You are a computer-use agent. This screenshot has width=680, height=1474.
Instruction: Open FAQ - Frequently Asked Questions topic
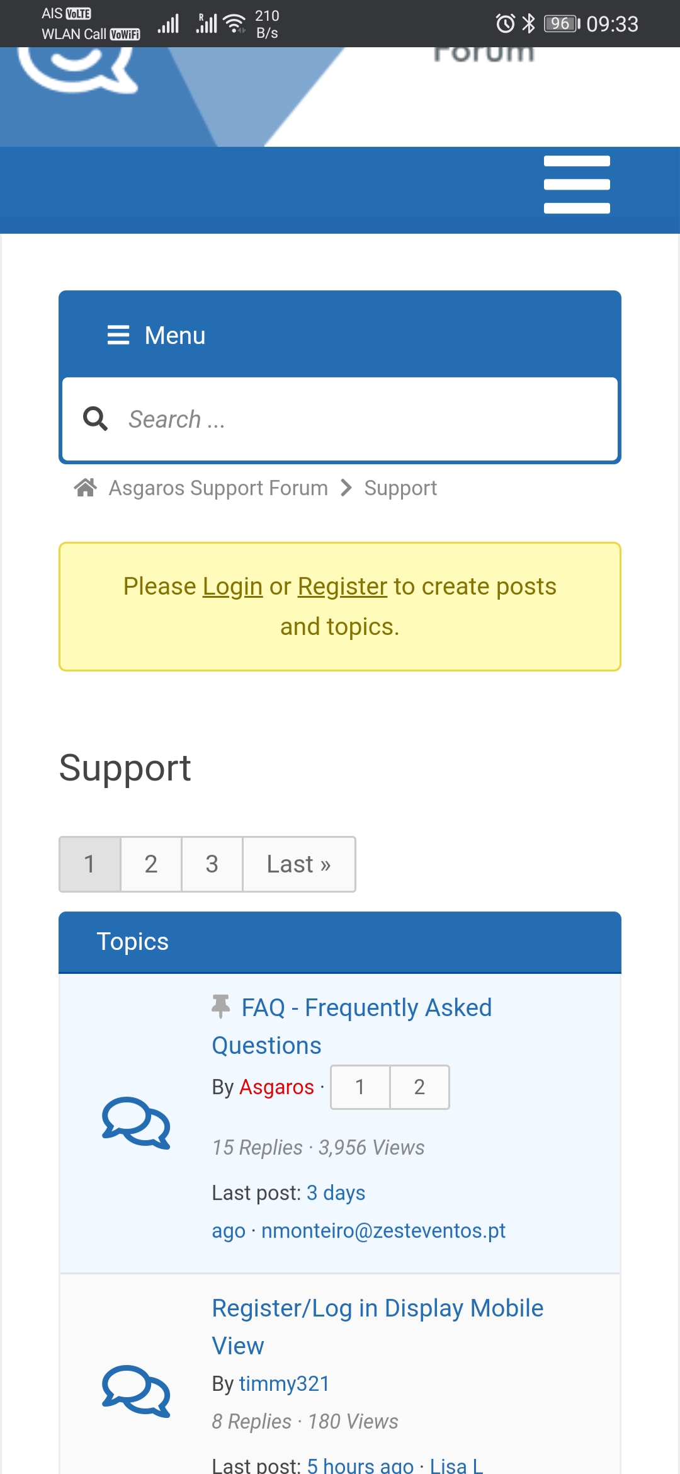click(366, 1008)
